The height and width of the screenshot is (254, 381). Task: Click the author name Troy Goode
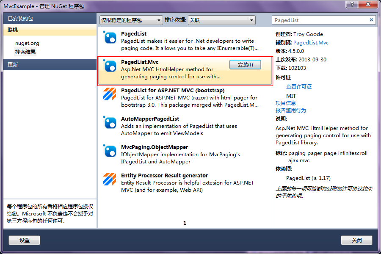click(308, 34)
